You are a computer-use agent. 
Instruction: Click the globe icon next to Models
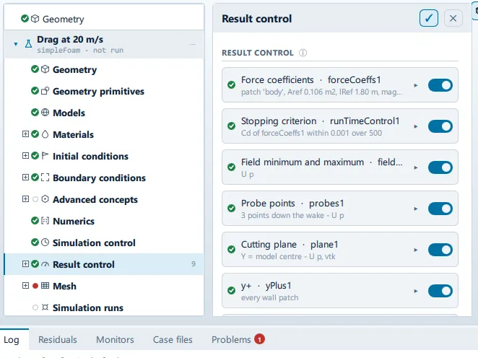point(45,113)
